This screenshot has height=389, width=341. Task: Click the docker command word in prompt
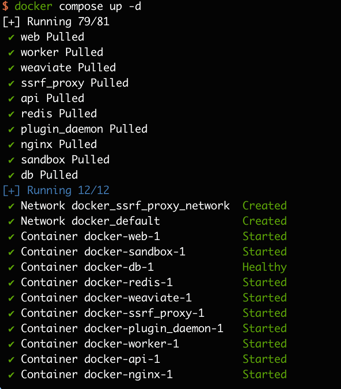click(x=33, y=7)
